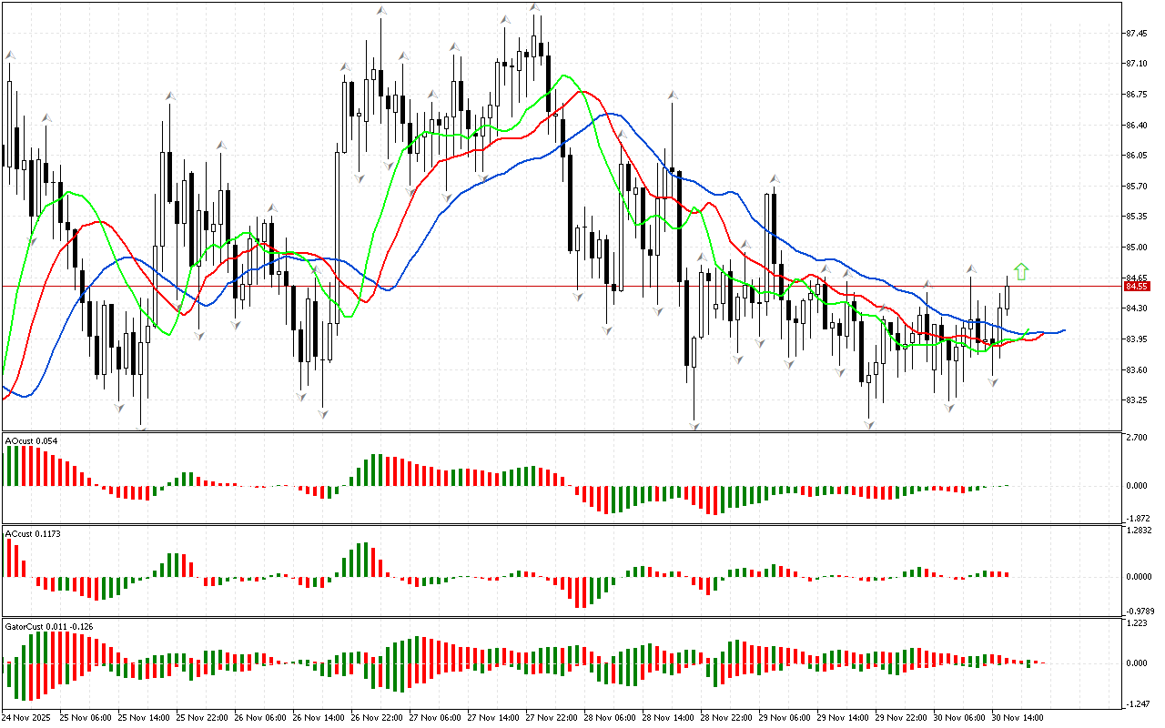Click the 87.45 price scale label
The height and width of the screenshot is (728, 1165).
(x=1136, y=34)
